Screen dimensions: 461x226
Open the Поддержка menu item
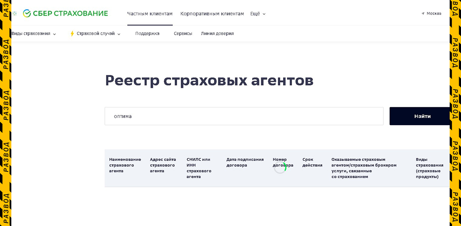click(147, 33)
